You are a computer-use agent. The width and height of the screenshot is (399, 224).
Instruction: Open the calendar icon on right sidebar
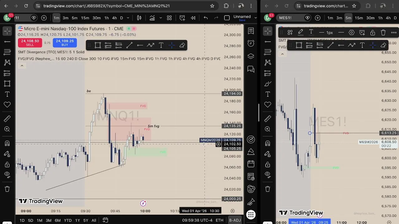pyautogui.click(x=251, y=164)
